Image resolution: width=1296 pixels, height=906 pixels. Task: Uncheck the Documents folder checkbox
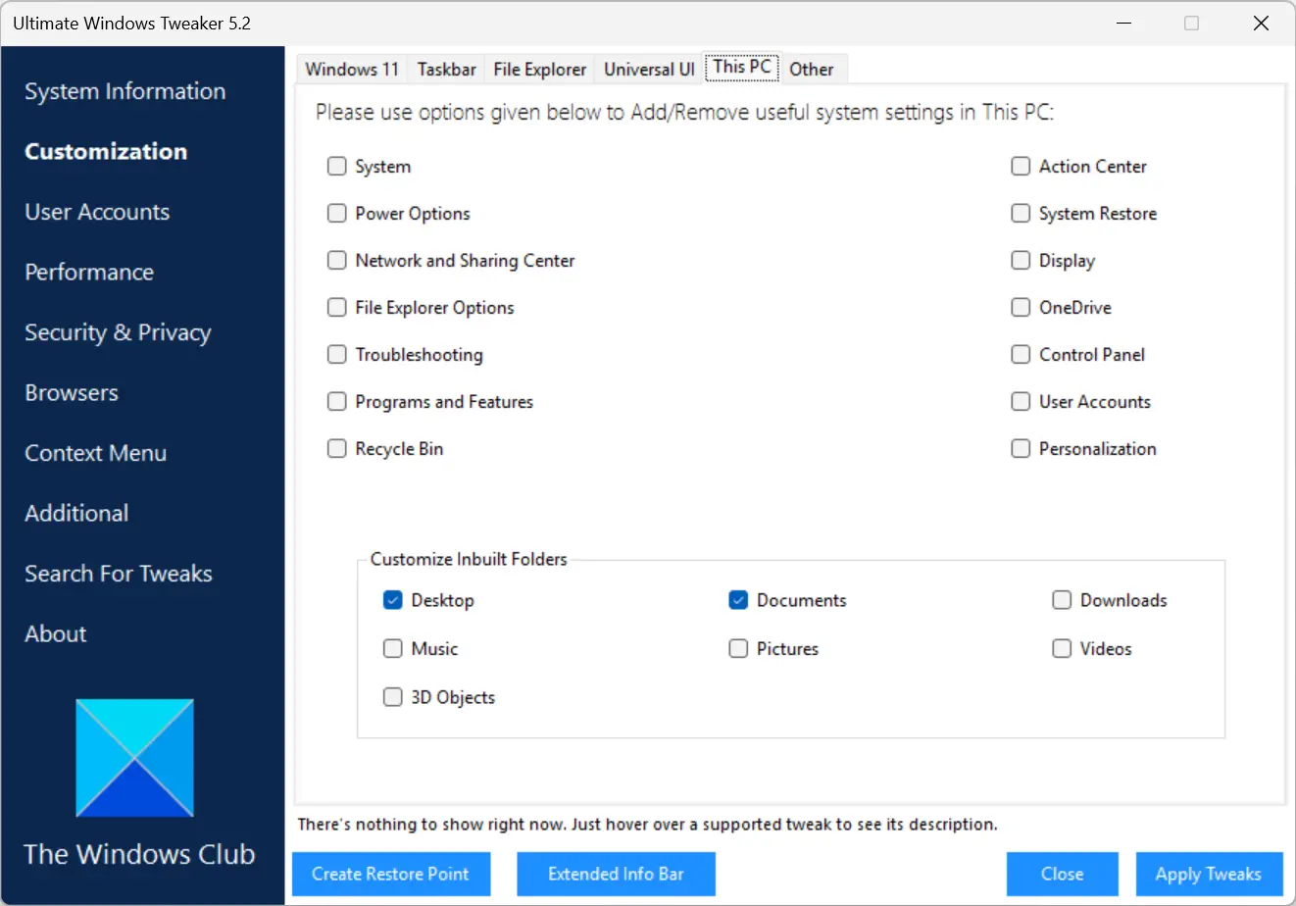click(738, 600)
